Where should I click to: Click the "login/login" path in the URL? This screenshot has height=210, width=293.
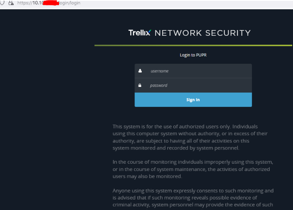pyautogui.click(x=70, y=3)
